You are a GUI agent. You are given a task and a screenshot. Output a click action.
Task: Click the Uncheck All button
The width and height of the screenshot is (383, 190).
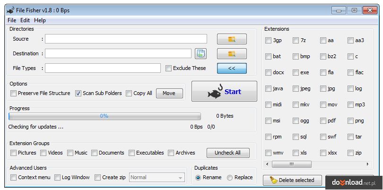[228, 153]
